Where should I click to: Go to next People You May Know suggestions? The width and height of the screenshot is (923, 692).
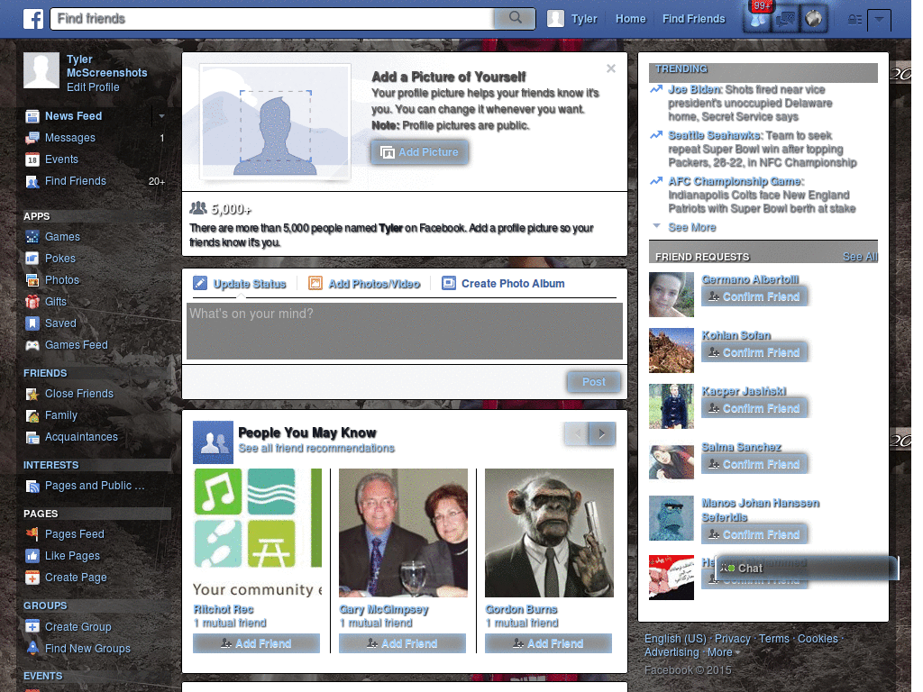(602, 433)
